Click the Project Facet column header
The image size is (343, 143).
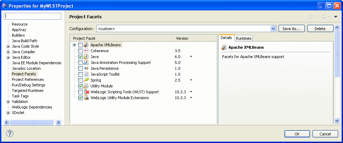(121, 38)
